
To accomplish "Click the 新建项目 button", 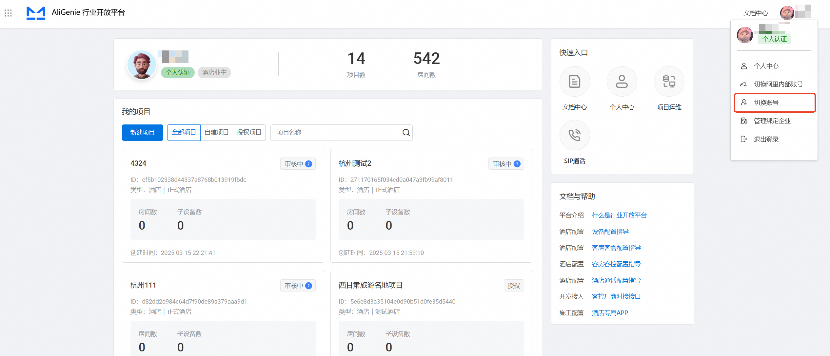I will coord(142,132).
